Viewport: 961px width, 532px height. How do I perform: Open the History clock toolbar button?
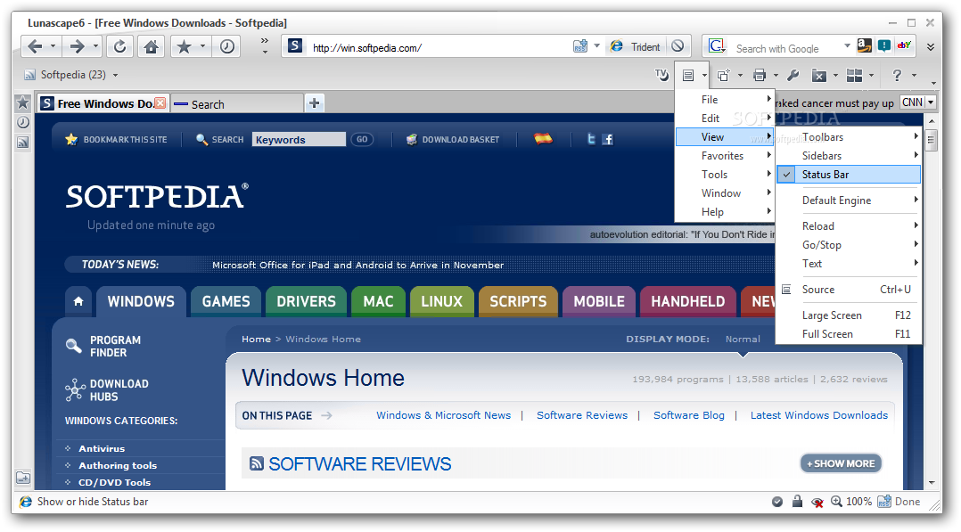click(226, 46)
